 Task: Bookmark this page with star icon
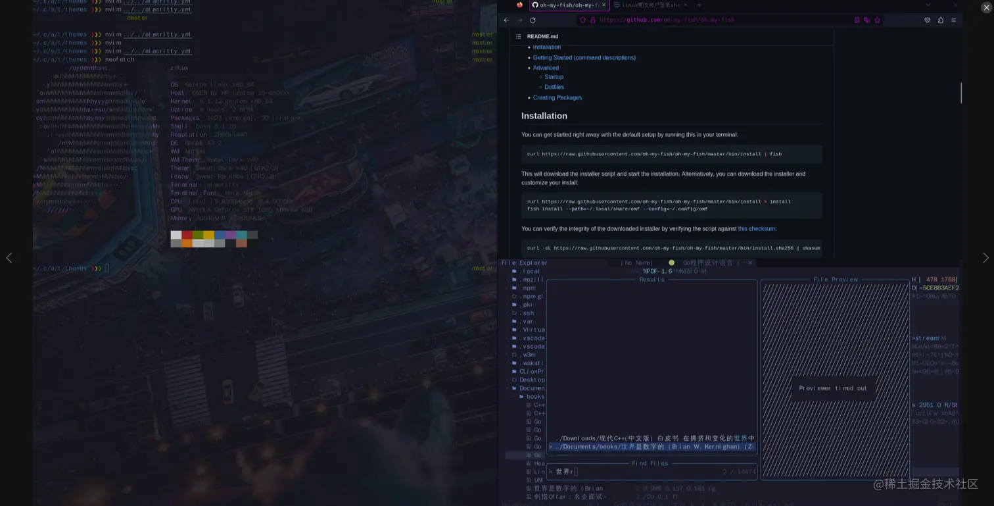[x=877, y=20]
